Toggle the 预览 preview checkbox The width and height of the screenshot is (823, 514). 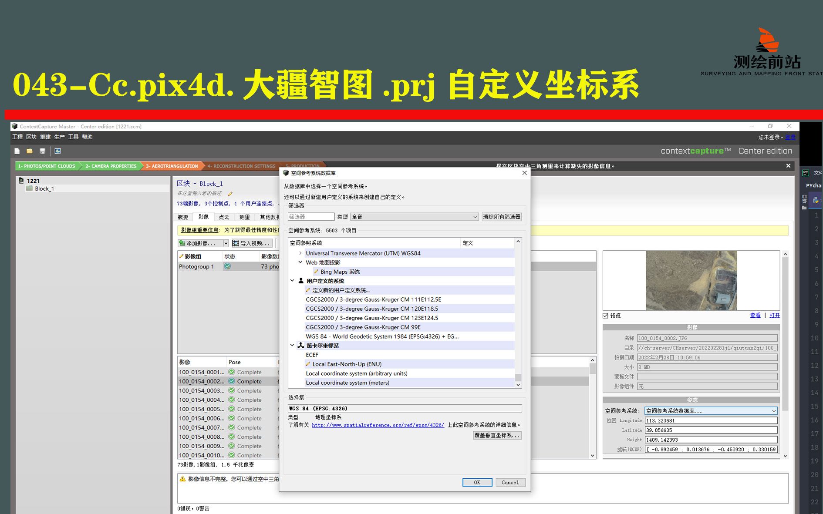[x=605, y=316]
